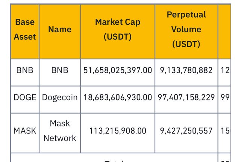The image size is (241, 162).
Task: Select market cap value 113,215,908.00
Action: (117, 131)
